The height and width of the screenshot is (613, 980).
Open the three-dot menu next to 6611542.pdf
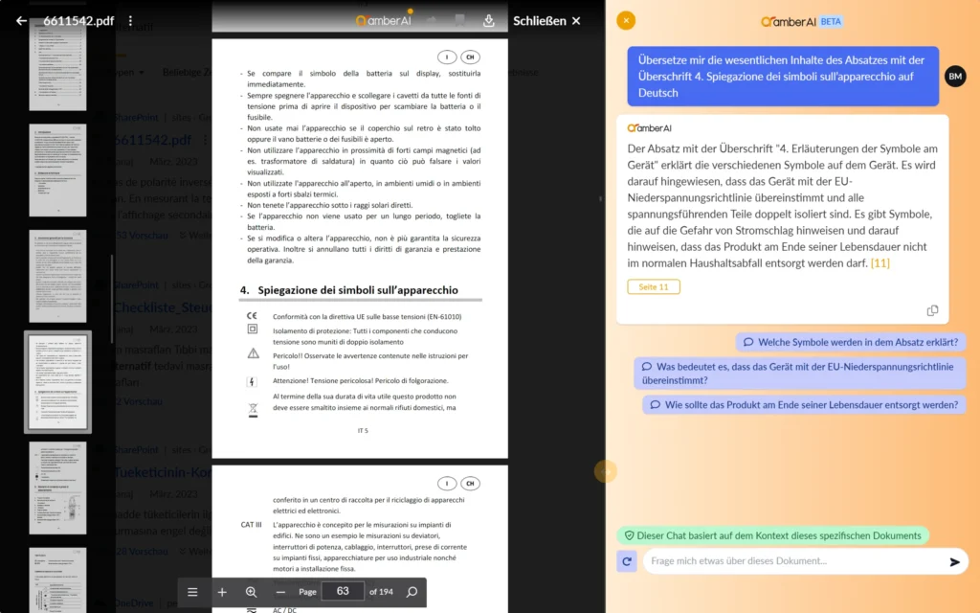pyautogui.click(x=130, y=19)
